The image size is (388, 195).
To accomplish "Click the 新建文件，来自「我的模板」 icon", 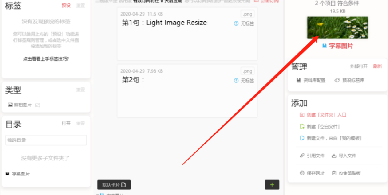I will [301, 138].
